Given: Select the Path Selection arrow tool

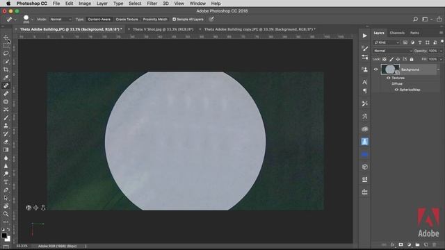Looking at the screenshot, I should (6, 198).
